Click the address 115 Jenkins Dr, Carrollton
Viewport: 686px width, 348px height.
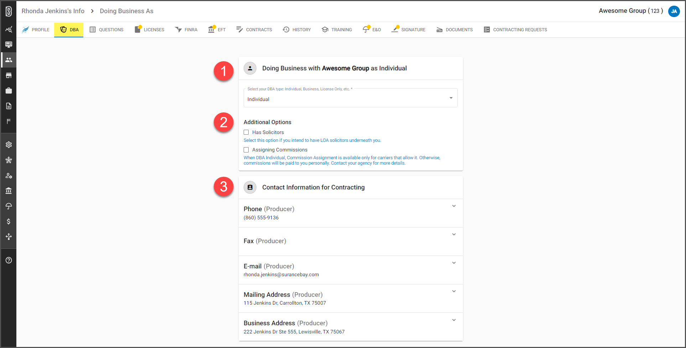pyautogui.click(x=285, y=303)
